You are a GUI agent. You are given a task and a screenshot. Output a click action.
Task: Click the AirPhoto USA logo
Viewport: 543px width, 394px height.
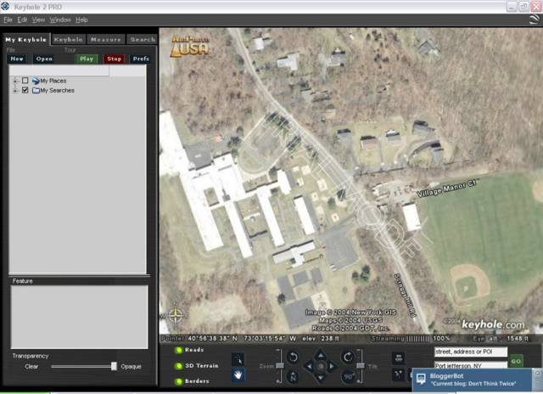coord(190,47)
